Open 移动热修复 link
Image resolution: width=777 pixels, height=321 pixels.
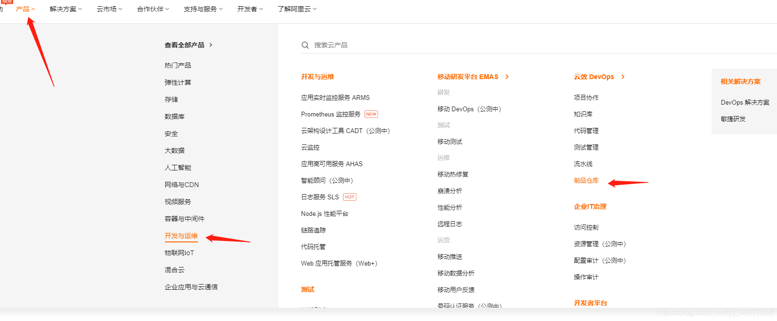[x=453, y=174]
